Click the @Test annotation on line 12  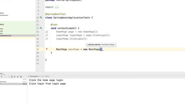[x=54, y=25]
